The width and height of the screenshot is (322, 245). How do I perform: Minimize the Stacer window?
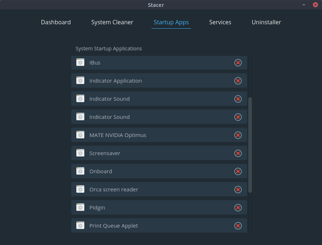[304, 5]
